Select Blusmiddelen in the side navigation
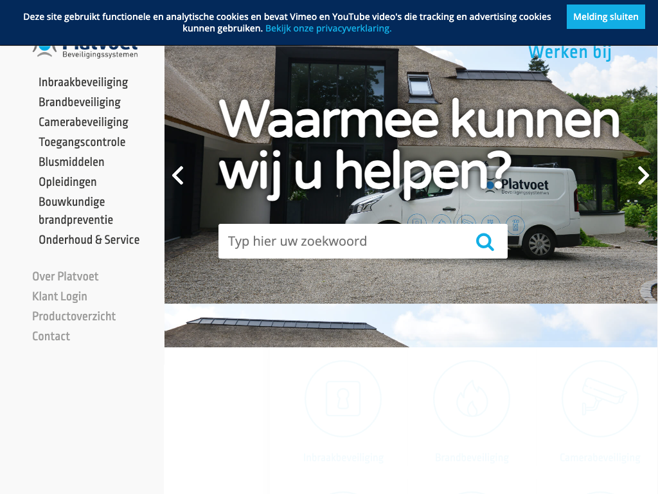This screenshot has height=494, width=658. 71,162
